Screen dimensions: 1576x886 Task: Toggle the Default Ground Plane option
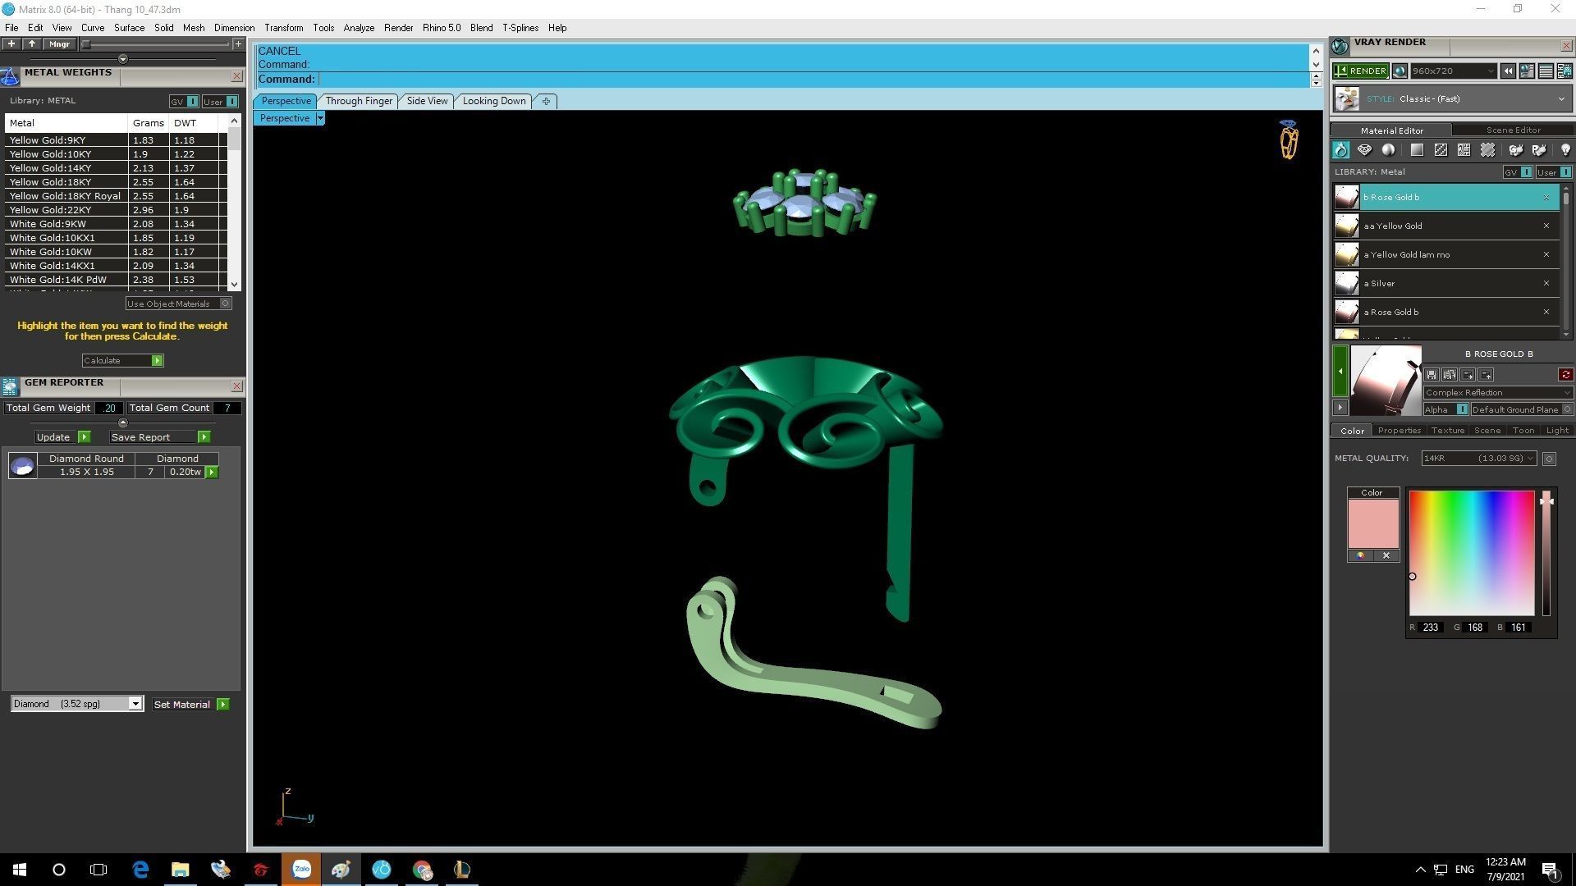click(1566, 409)
